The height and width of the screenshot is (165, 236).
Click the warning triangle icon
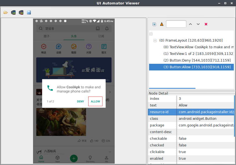(x=162, y=24)
